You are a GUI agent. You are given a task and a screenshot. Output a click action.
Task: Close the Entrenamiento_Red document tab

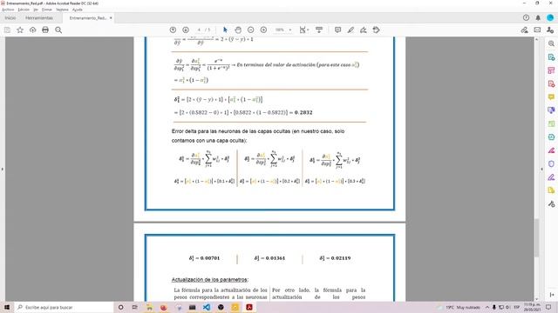tap(111, 17)
